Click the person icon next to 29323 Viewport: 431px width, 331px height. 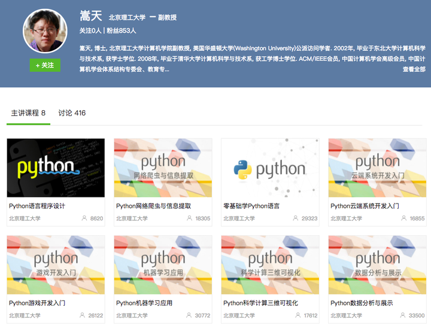click(x=296, y=218)
